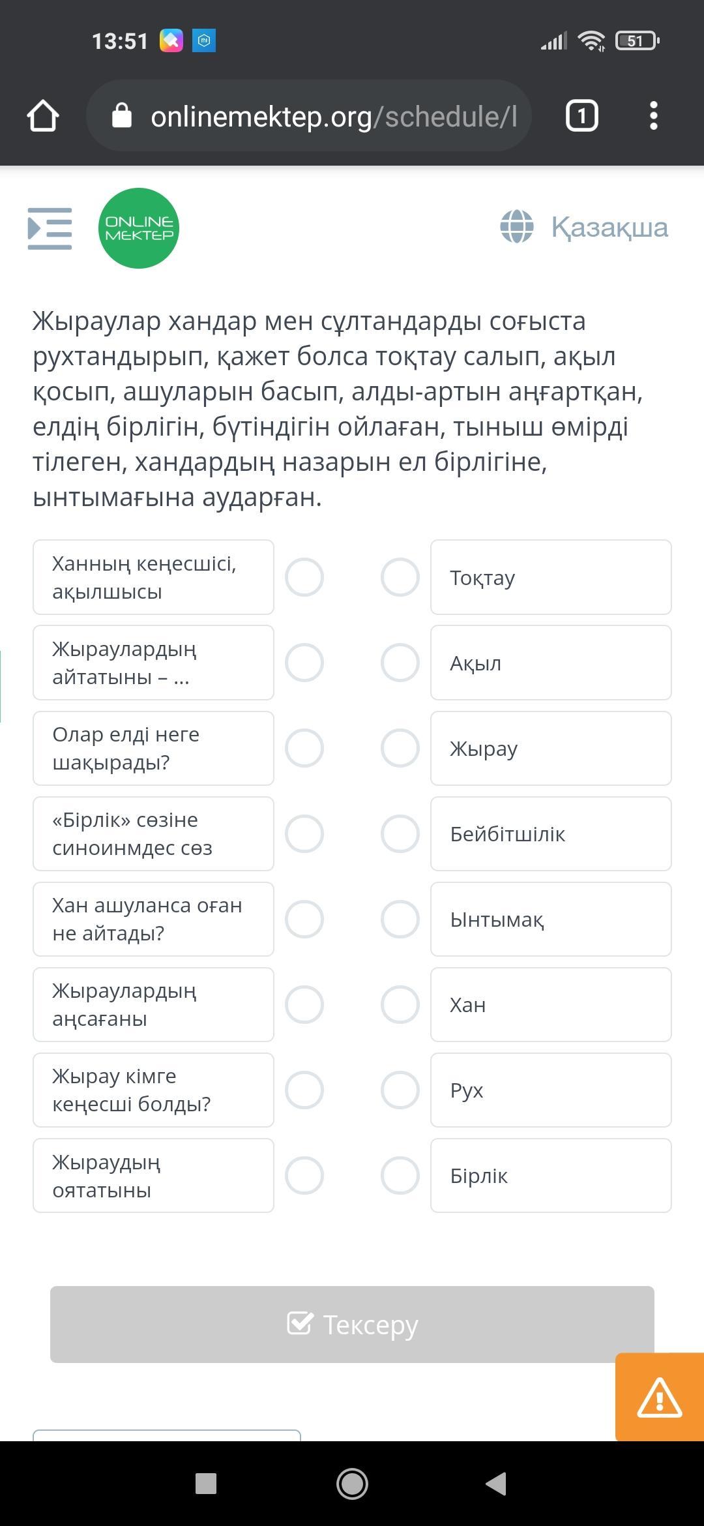The width and height of the screenshot is (704, 1526).
Task: Tap the Android home circle button
Action: point(352,1484)
